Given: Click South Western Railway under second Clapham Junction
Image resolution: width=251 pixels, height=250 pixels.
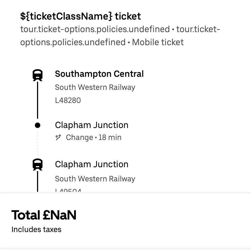Looking at the screenshot, I should [95, 179].
